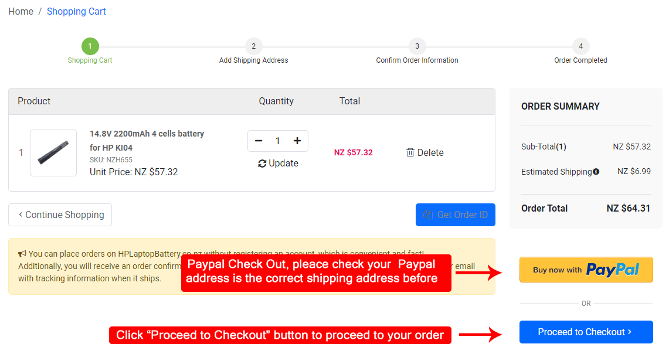Click Proceed to Checkout button
The image size is (669, 354).
[x=586, y=332]
